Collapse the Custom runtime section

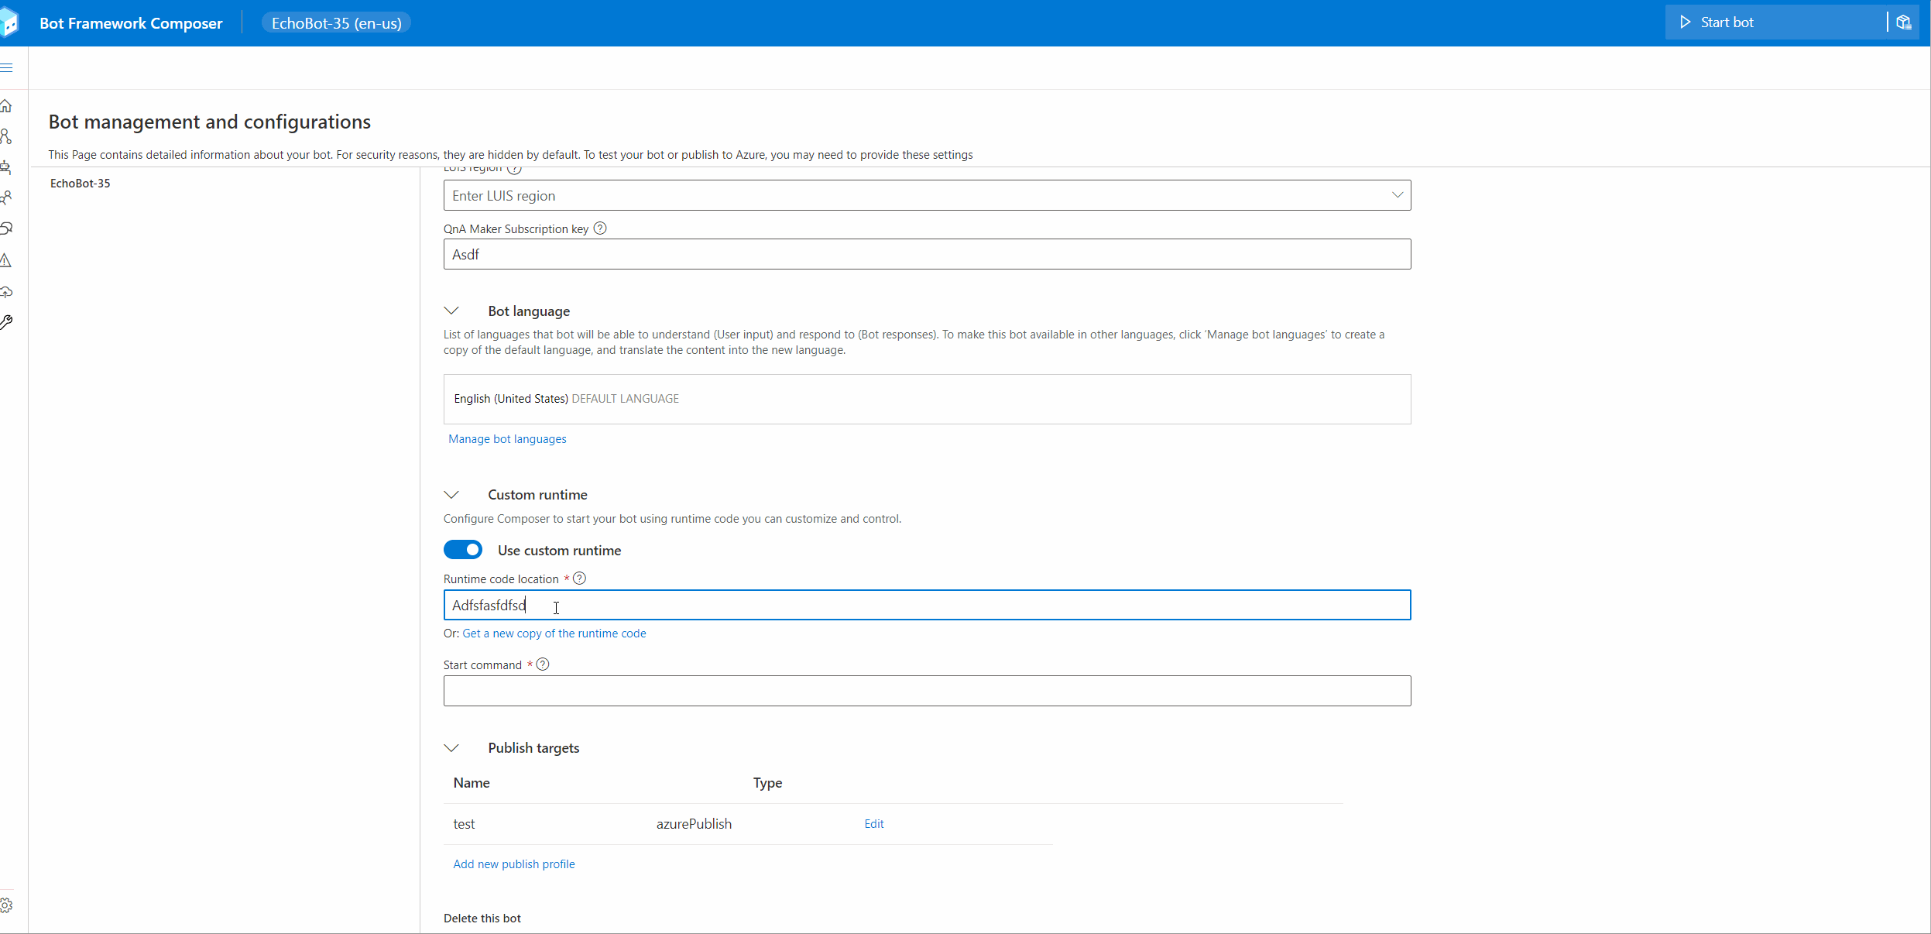tap(451, 494)
